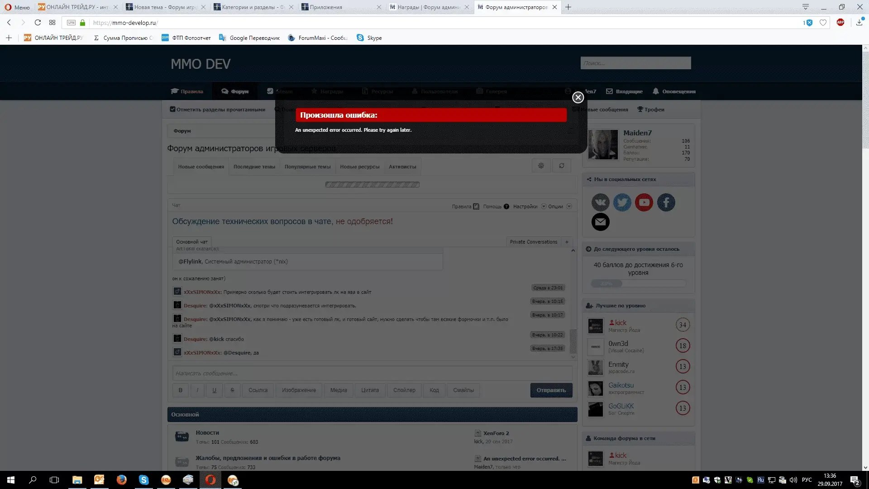869x489 pixels.
Task: Open the Facebook social icon
Action: 666,202
